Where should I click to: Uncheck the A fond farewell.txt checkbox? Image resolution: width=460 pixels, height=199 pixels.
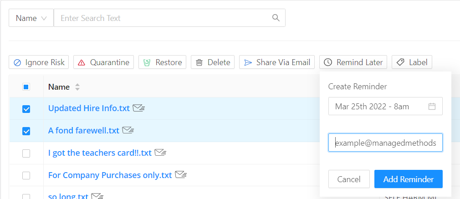click(26, 131)
